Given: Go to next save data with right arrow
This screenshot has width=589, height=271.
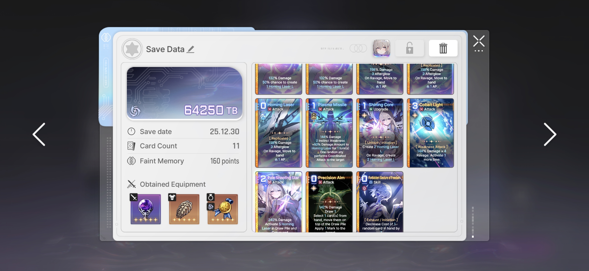Looking at the screenshot, I should [550, 134].
